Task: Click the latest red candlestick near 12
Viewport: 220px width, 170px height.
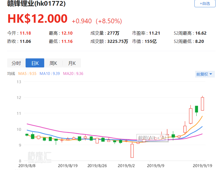Action: coord(202,104)
